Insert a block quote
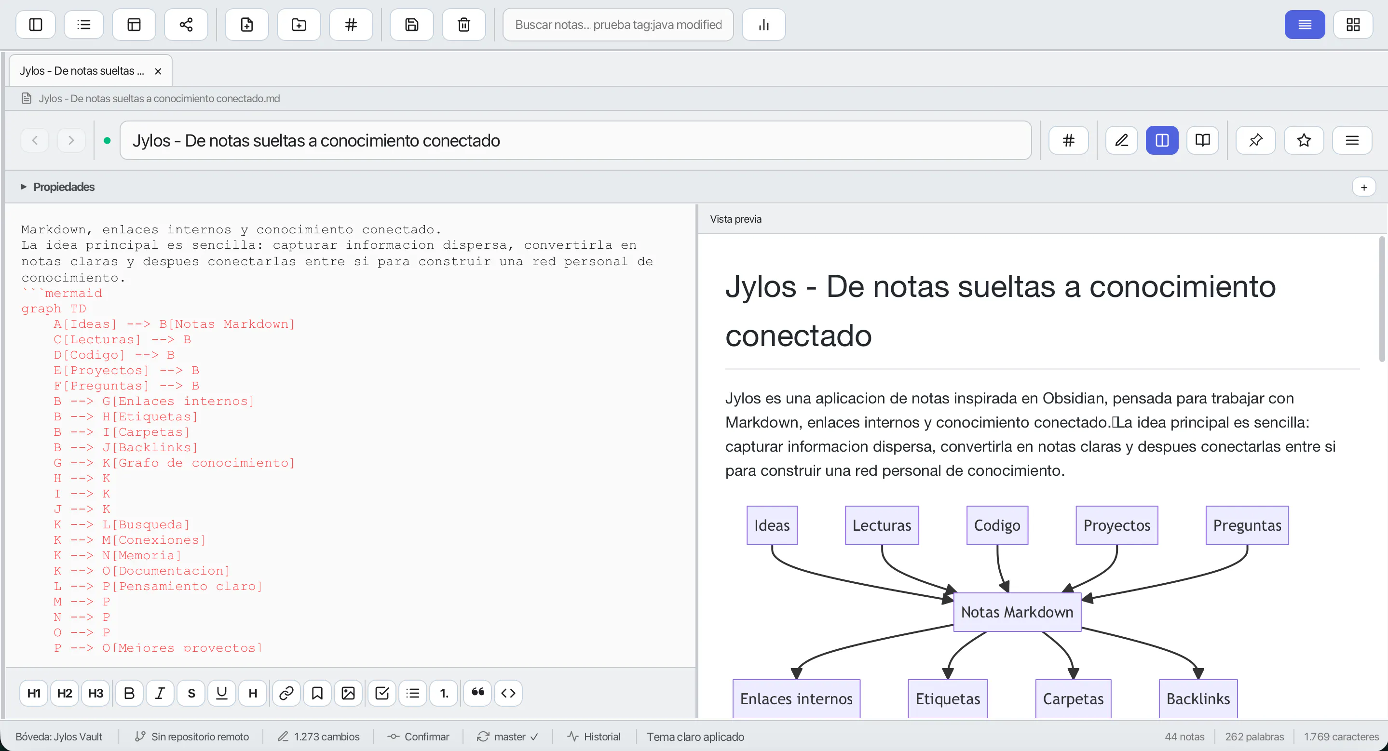The height and width of the screenshot is (751, 1388). pos(477,693)
